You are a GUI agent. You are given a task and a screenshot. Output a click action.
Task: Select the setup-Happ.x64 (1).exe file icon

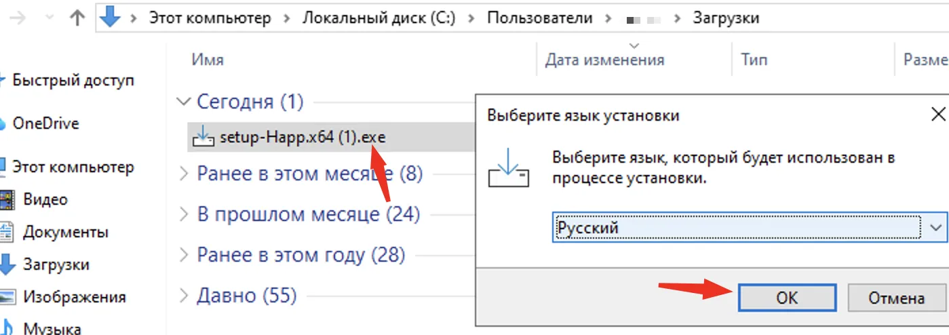(204, 137)
